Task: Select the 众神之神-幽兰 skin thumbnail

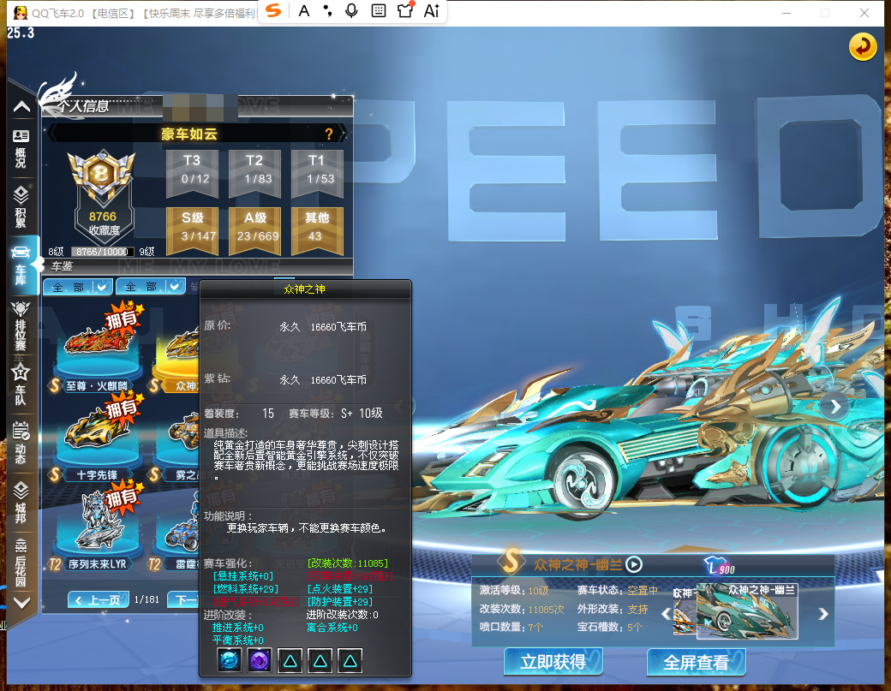Action: 747,611
